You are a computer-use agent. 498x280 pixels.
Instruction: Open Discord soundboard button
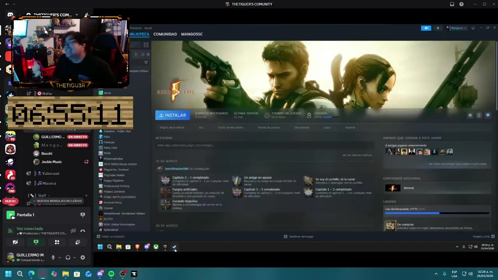[x=78, y=242]
